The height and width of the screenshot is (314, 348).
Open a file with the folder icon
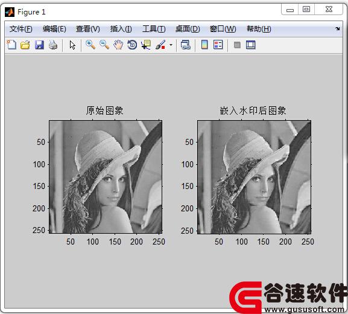click(x=25, y=45)
